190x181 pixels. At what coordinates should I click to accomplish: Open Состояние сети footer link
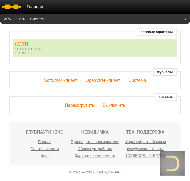tap(45, 149)
